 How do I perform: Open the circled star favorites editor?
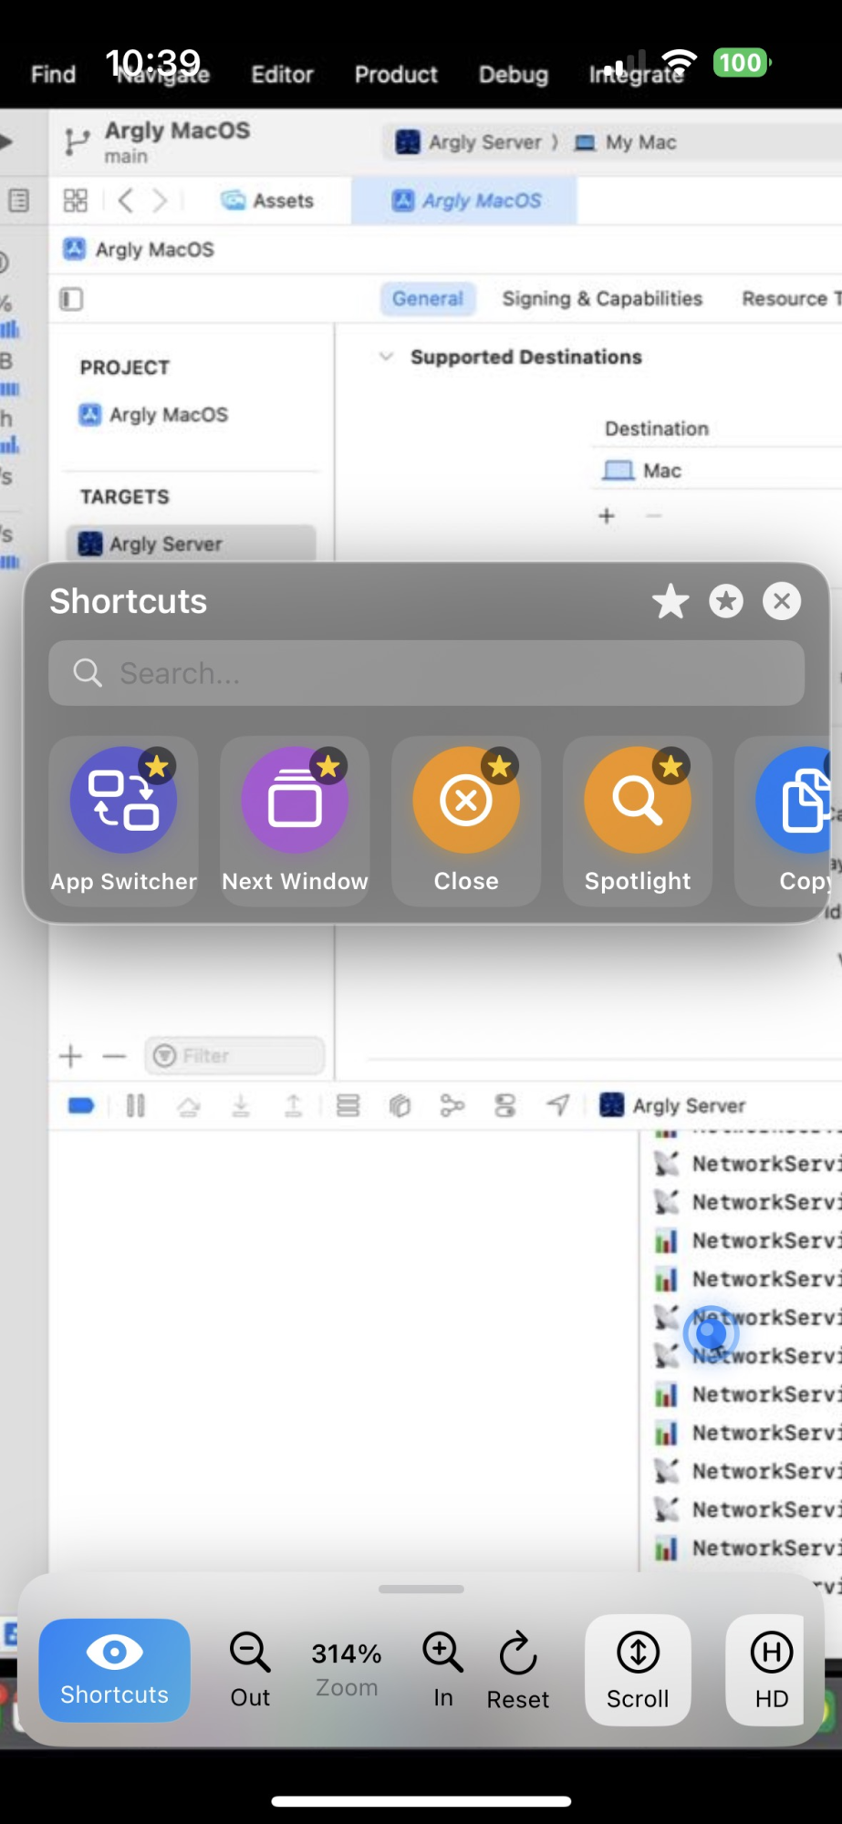[x=726, y=601]
